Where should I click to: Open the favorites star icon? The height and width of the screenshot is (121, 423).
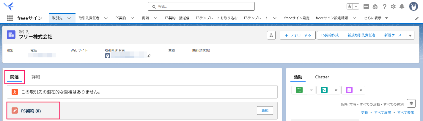350,7
